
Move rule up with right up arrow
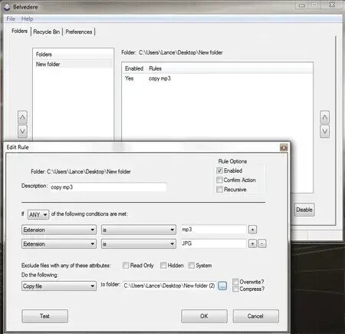[324, 117]
